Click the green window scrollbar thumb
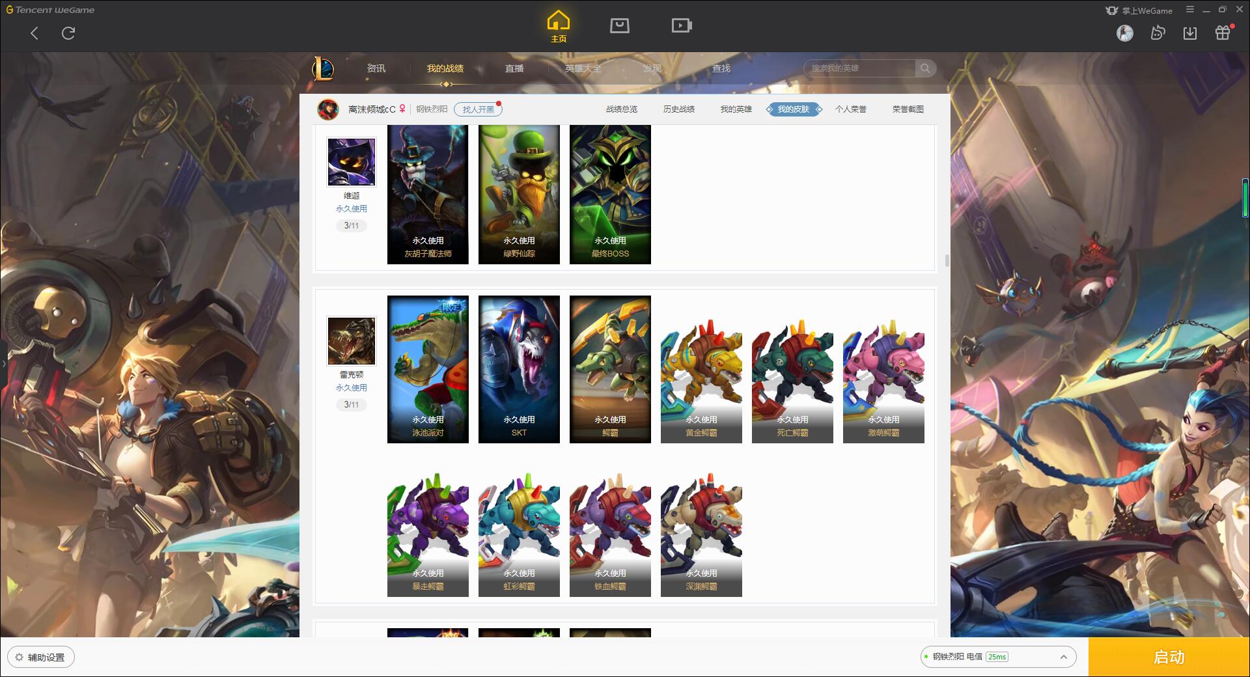 click(x=1245, y=197)
